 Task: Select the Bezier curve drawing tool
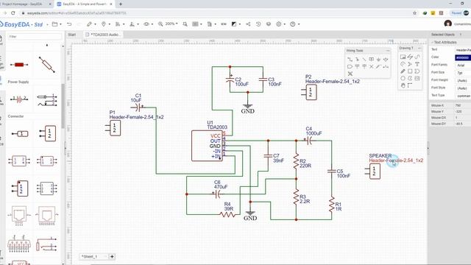[417, 57]
